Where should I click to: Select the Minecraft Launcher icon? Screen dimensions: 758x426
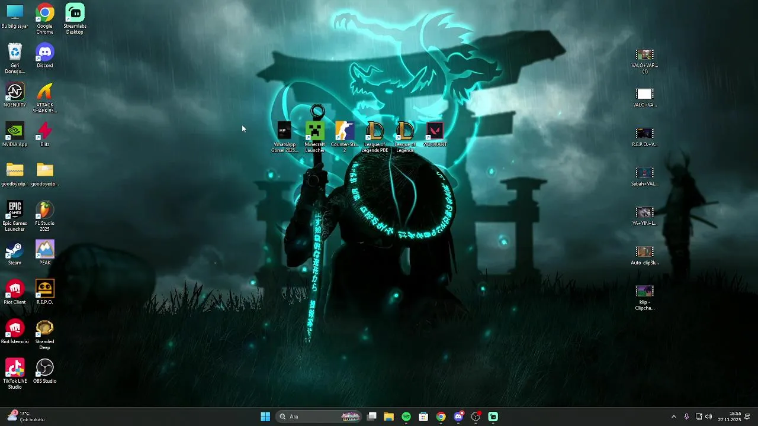(315, 137)
